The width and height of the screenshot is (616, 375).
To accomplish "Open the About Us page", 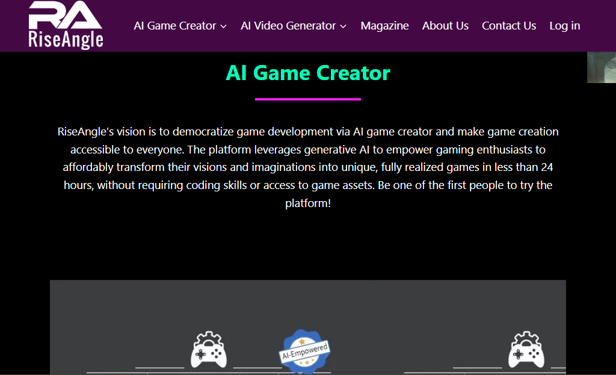I will click(x=445, y=26).
